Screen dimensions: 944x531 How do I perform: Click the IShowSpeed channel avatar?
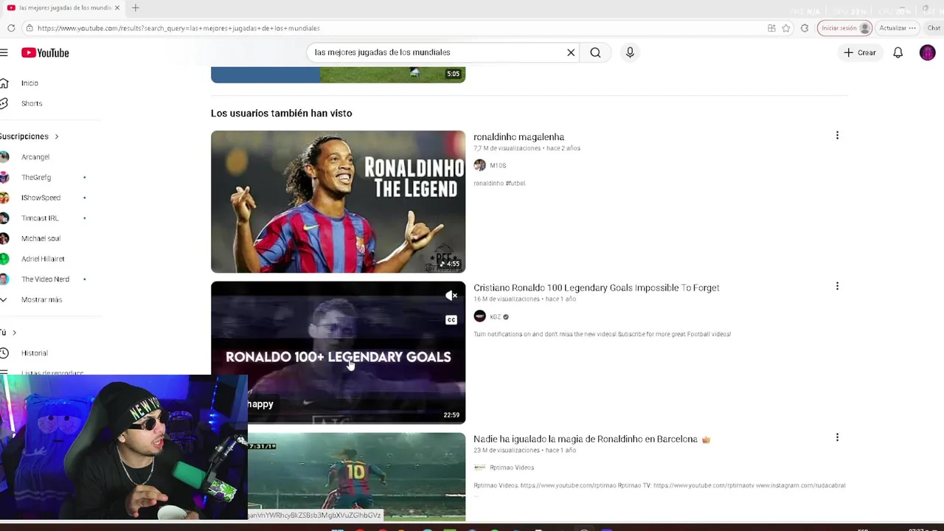4,198
